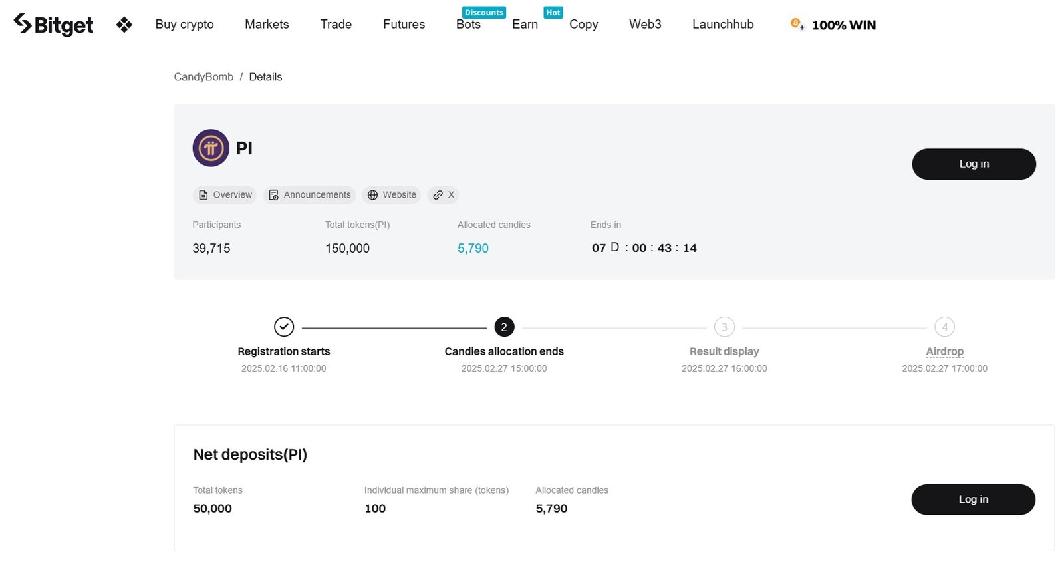
Task: Click the Participants value 39,715
Action: [x=211, y=248]
